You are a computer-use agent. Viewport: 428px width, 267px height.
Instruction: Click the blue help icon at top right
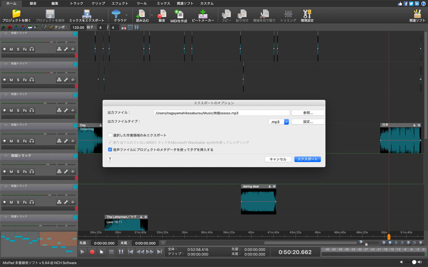pos(423,3)
